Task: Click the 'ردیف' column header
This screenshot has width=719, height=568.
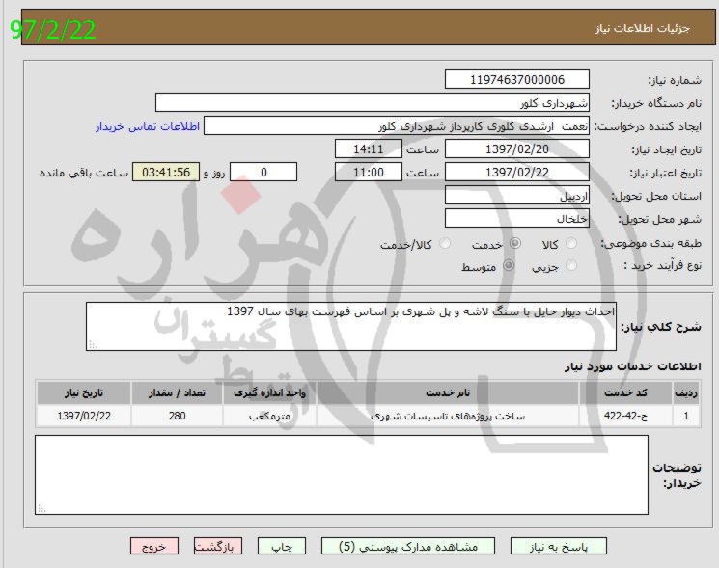Action: click(x=686, y=393)
